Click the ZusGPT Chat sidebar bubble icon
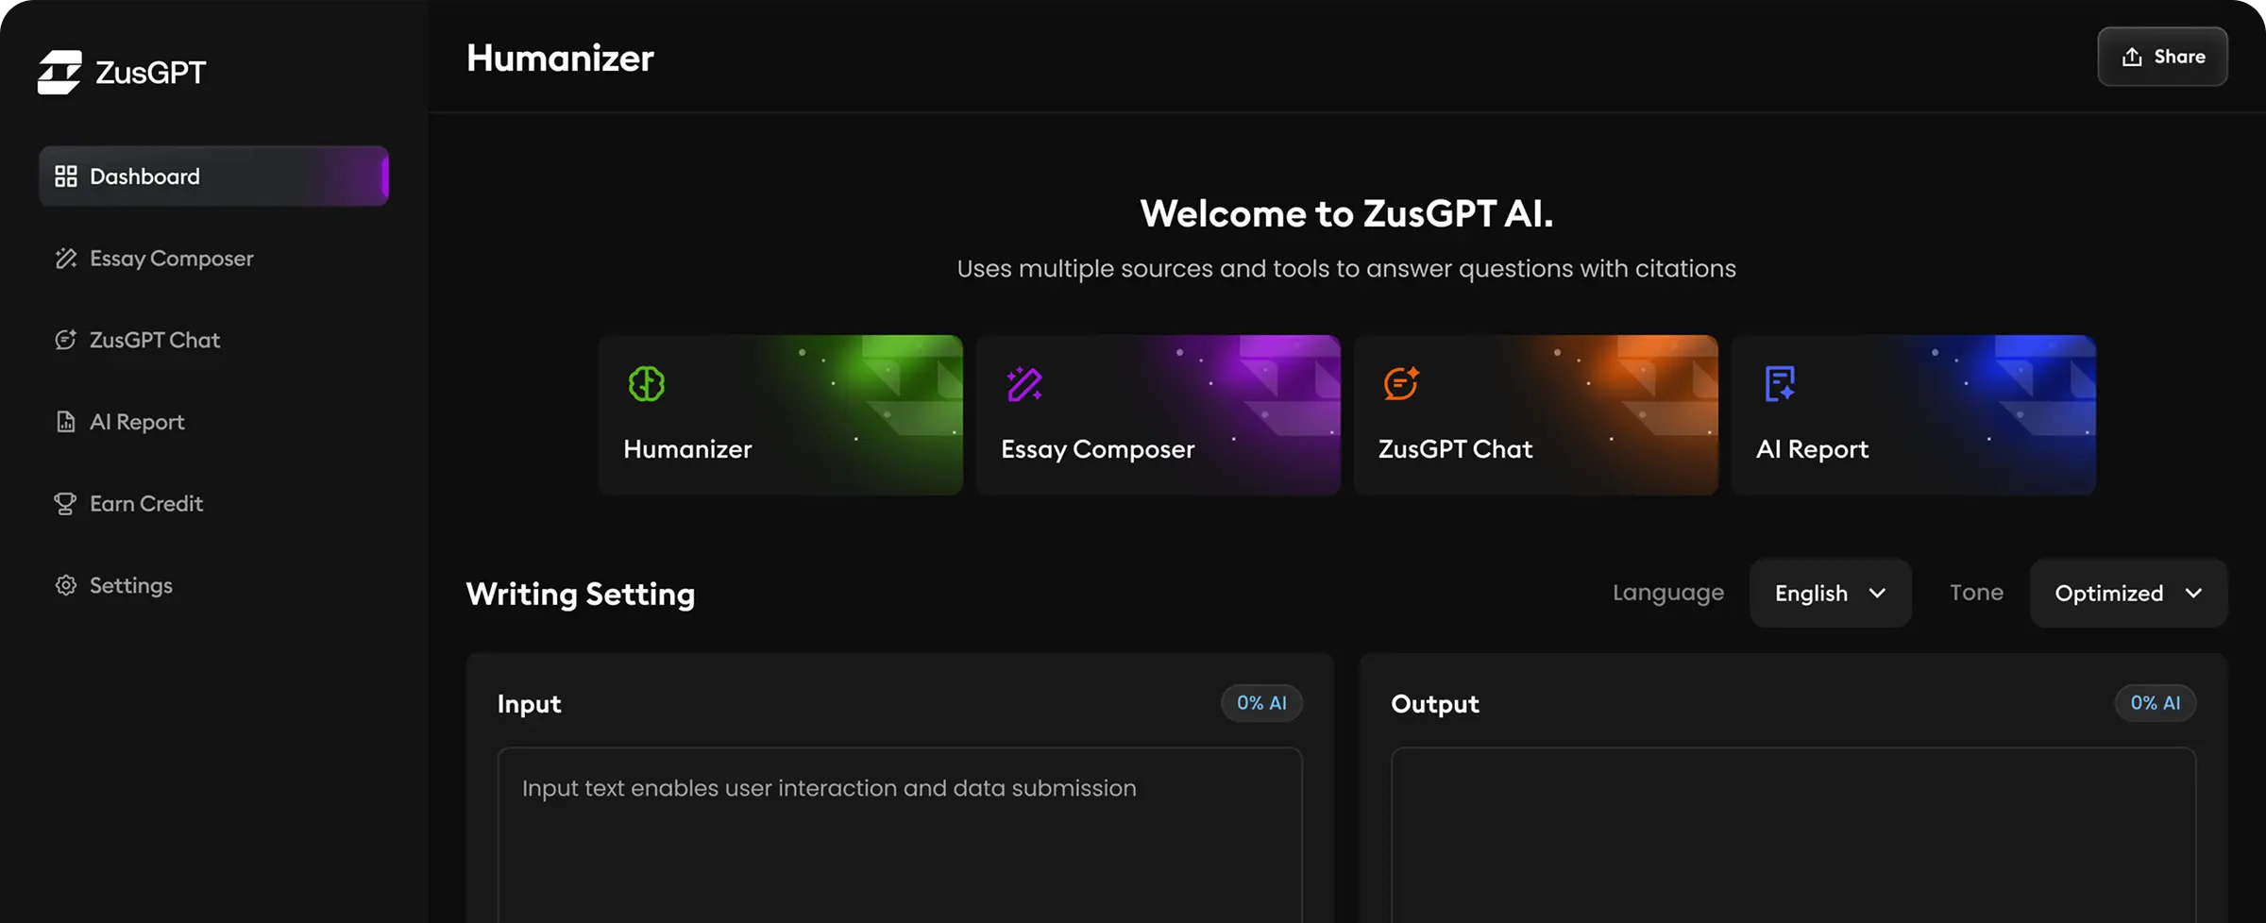2266x923 pixels. click(x=66, y=340)
